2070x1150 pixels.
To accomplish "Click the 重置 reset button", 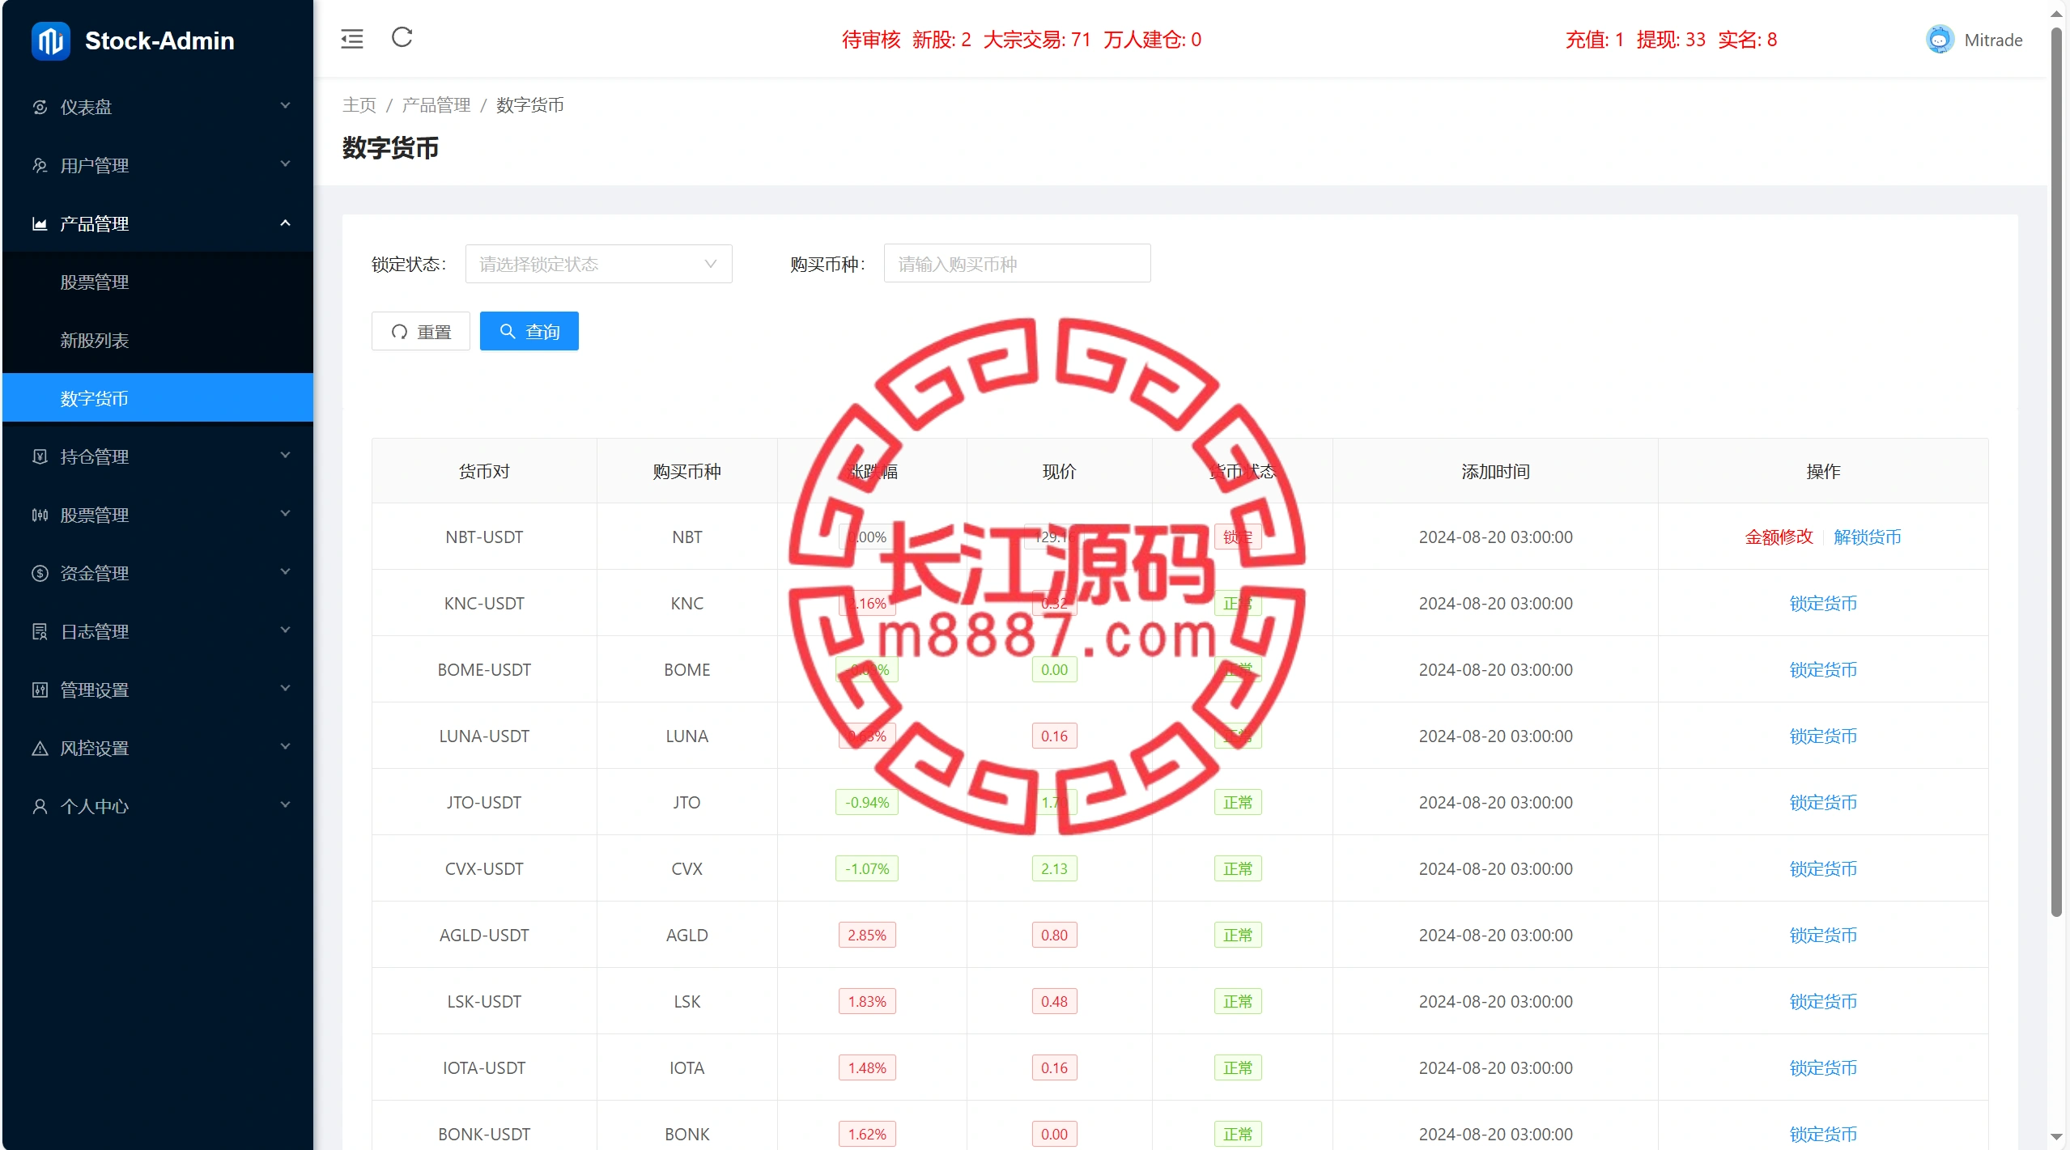I will 420,331.
